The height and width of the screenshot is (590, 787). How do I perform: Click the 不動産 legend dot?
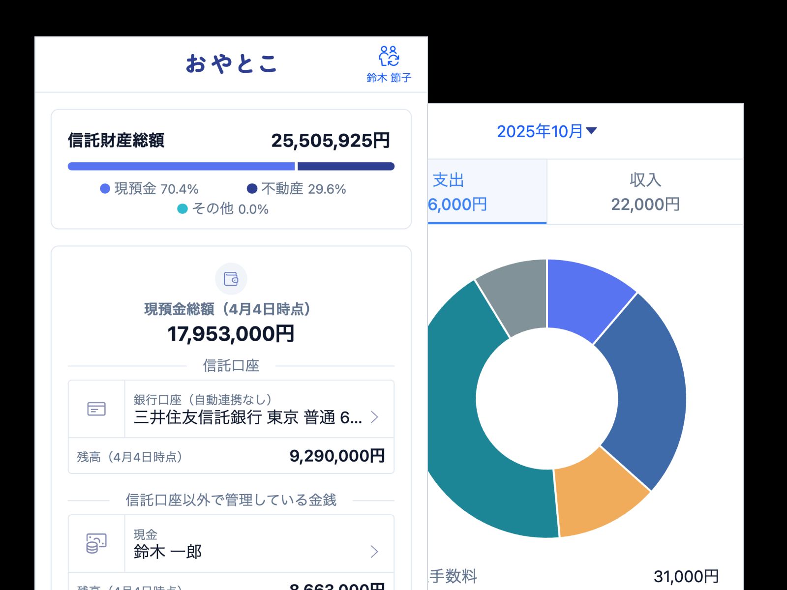tap(252, 188)
